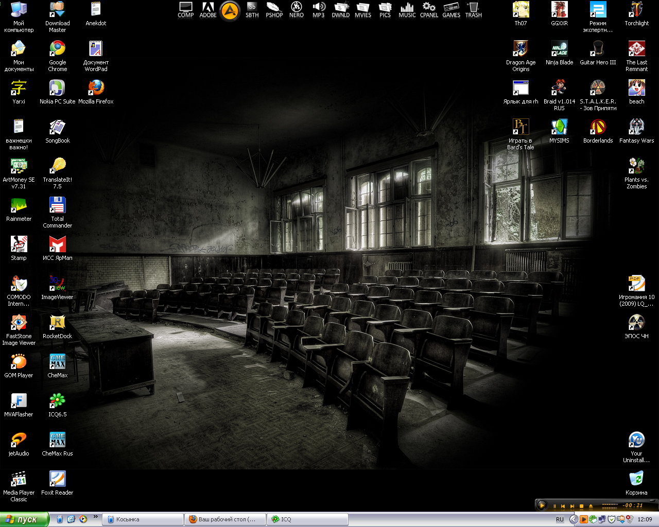Viewport: 659px width, 527px height.
Task: Open the MUSIC dock item
Action: point(407,10)
